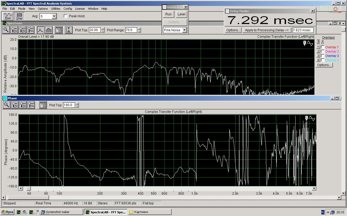The image size is (347, 216).
Task: Zoom out full in Phase window
Action: 31,105
